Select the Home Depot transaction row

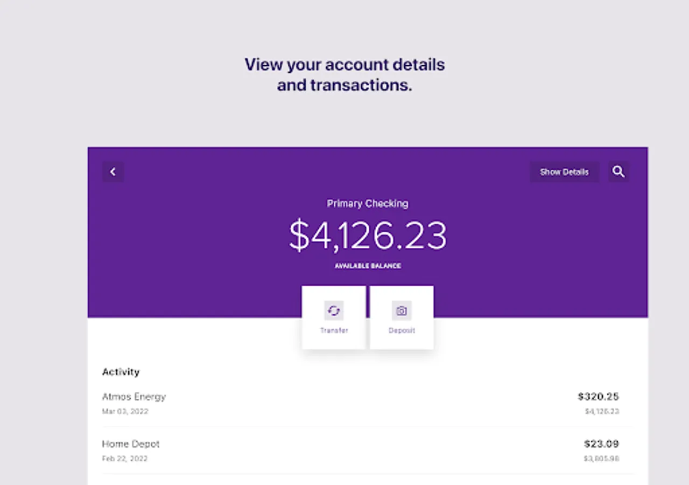tap(131, 444)
